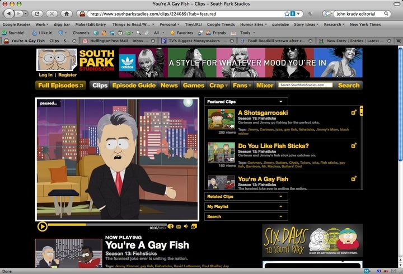Click the StumbleUpon magnifier search icon
The image size is (403, 274).
pyautogui.click(x=139, y=32)
